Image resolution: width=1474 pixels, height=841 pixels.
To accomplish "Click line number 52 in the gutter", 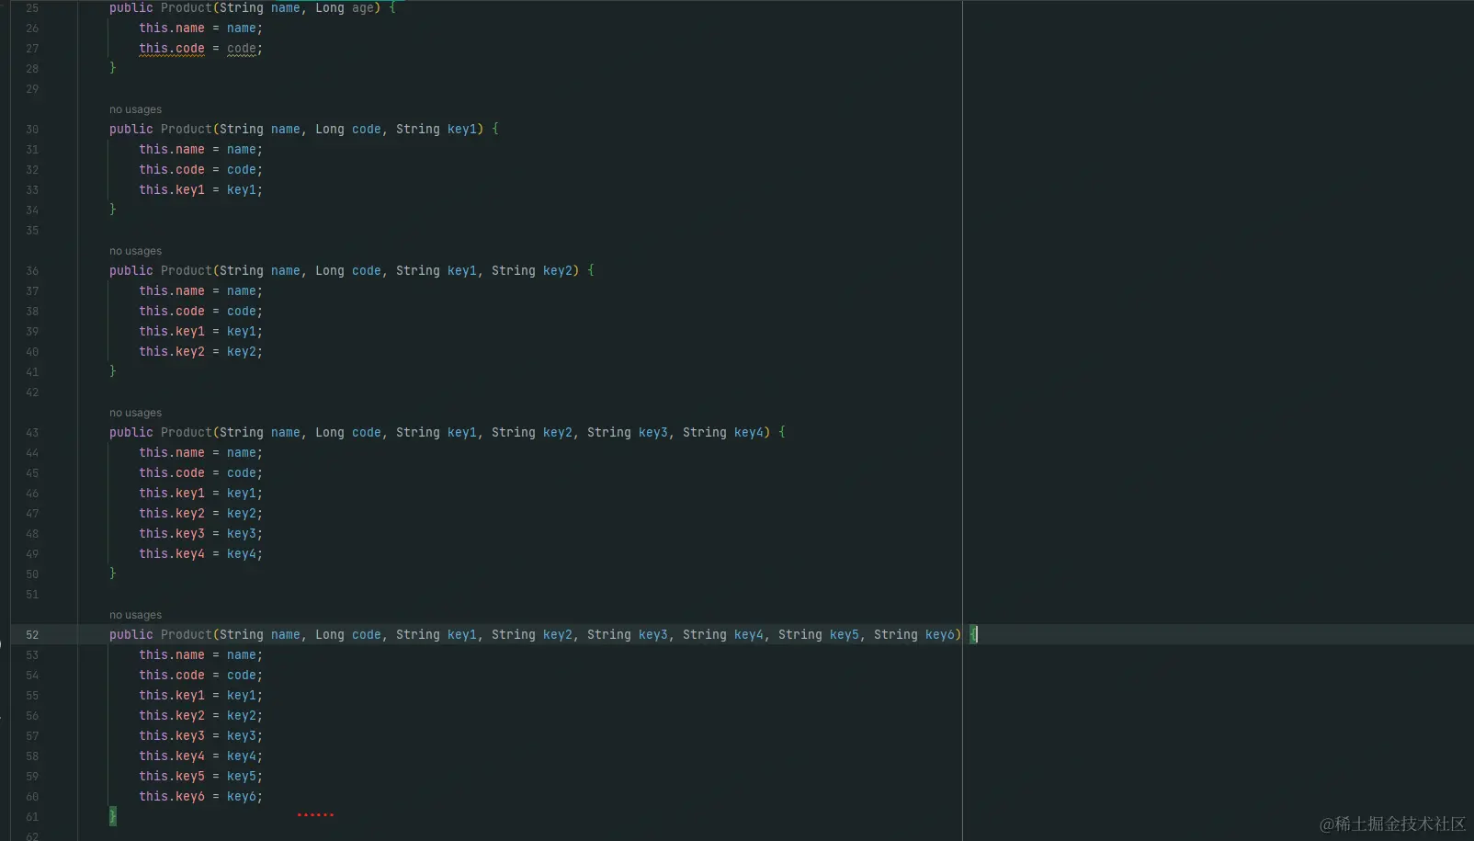I will 32,635.
